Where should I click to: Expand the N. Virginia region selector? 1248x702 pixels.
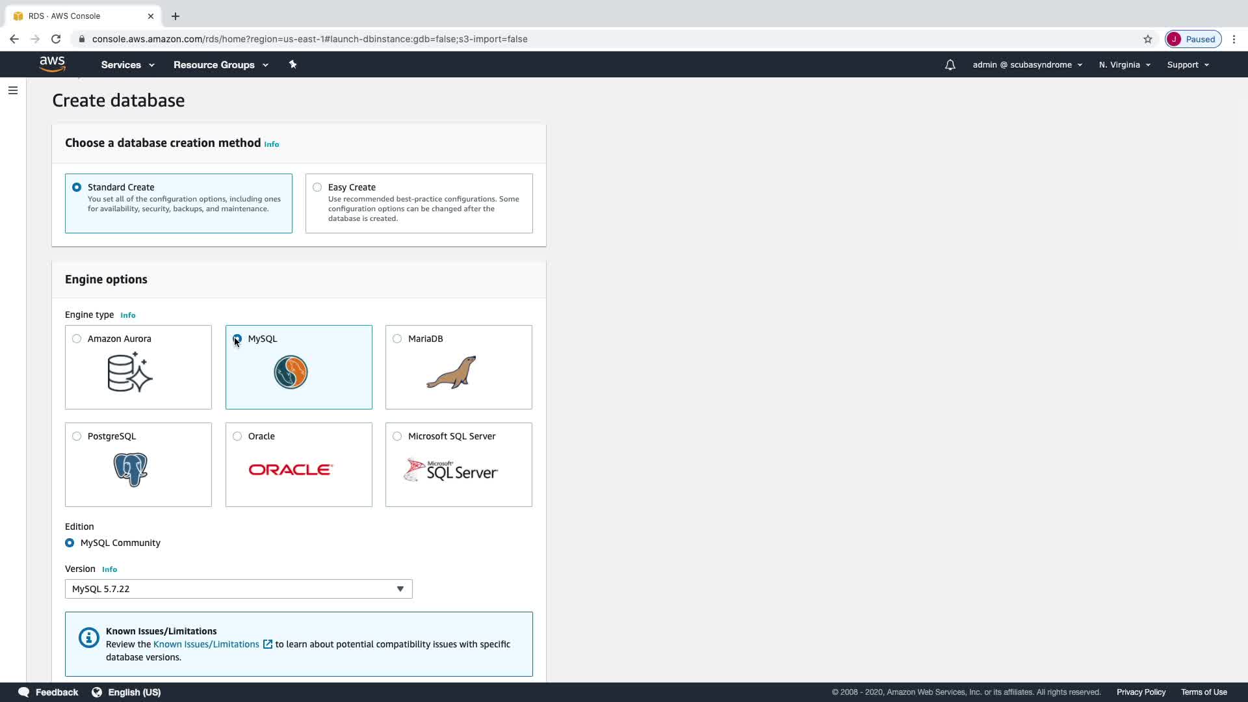[1124, 65]
